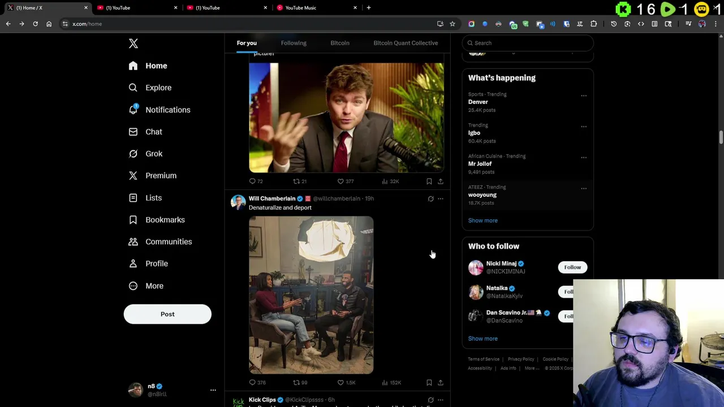724x407 pixels.
Task: Open Nicki Minaj's profile avatar
Action: pos(476,267)
